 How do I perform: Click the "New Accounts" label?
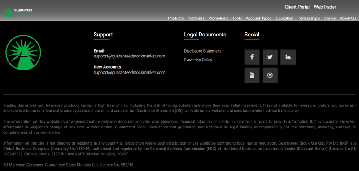click(107, 67)
